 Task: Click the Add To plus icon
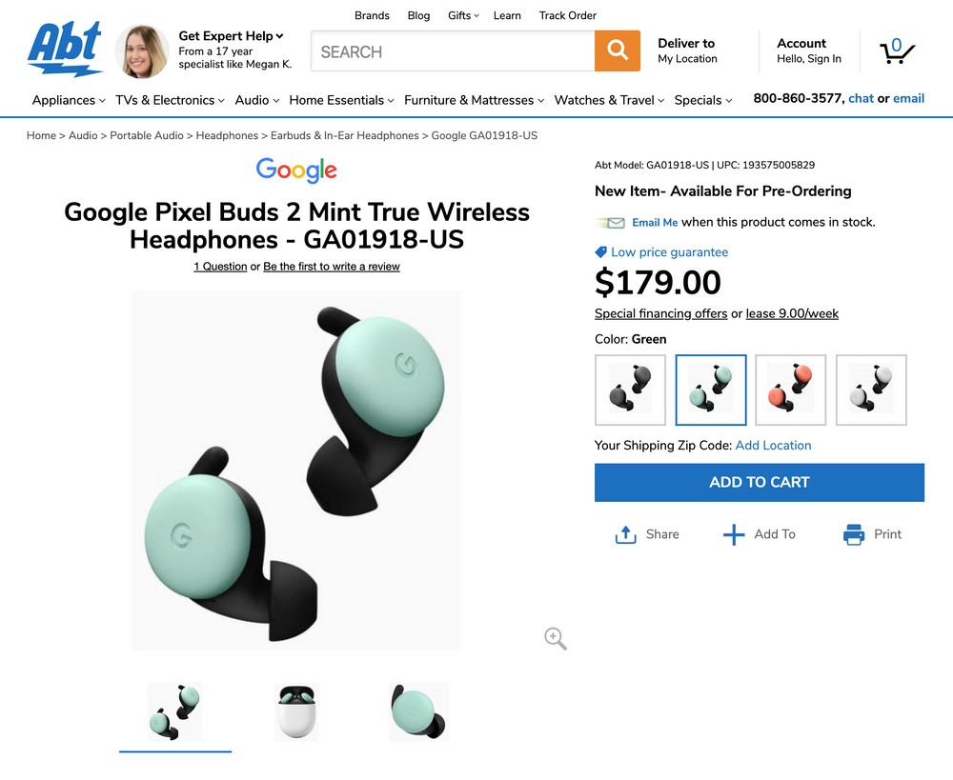[734, 534]
